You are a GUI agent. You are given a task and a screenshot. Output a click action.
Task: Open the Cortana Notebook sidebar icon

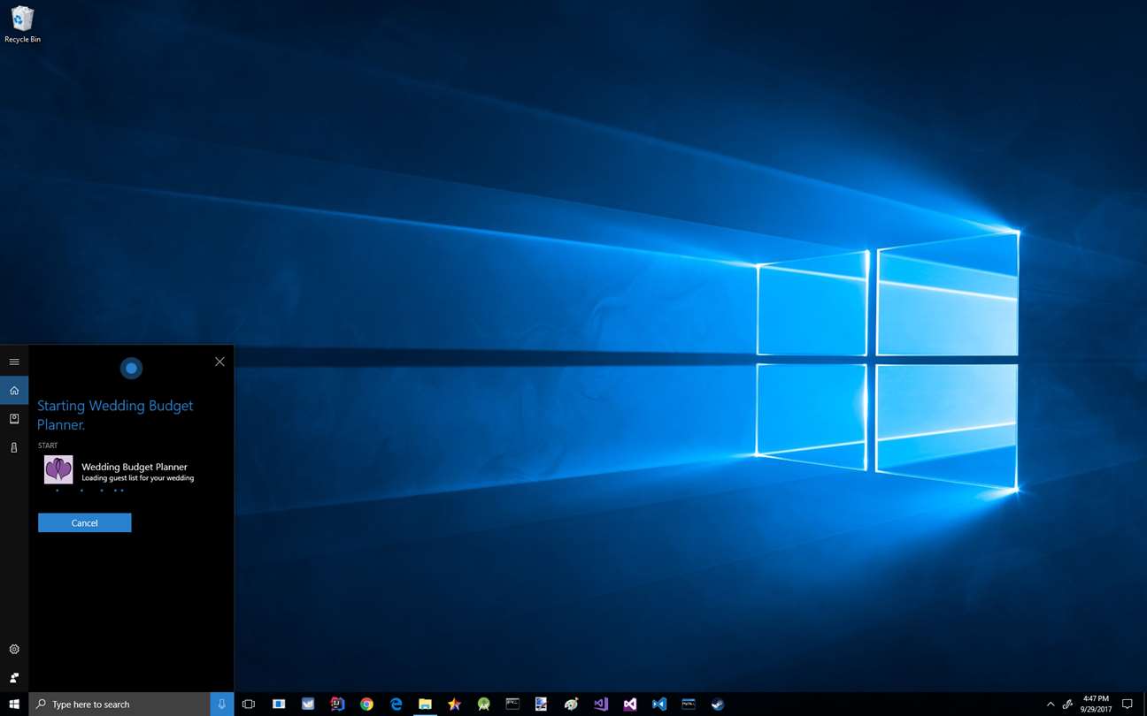coord(14,419)
